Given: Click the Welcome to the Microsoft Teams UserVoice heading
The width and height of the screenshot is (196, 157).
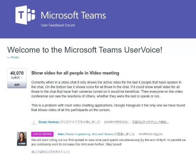Looking at the screenshot, I should [85, 50].
